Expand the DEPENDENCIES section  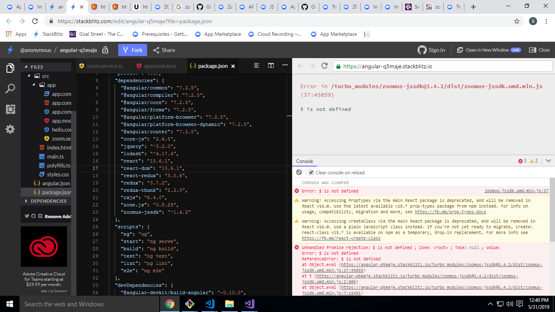[26, 201]
